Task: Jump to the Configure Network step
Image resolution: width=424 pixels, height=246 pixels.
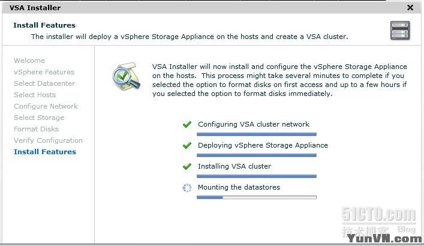Action: click(46, 106)
